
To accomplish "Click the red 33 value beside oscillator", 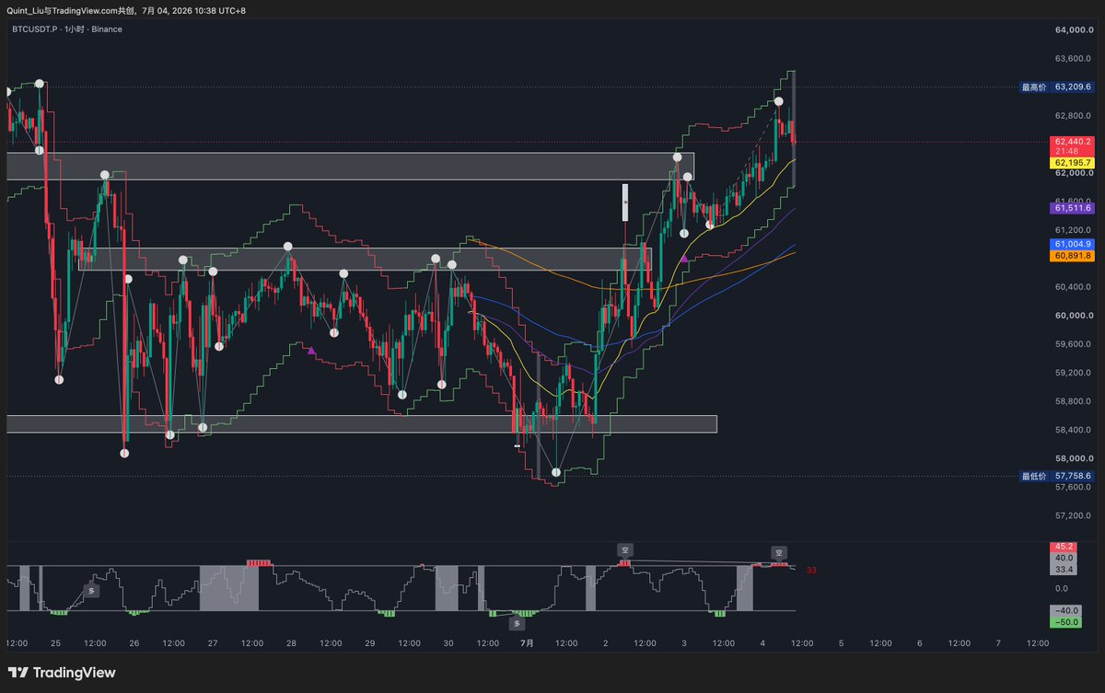I will (811, 571).
